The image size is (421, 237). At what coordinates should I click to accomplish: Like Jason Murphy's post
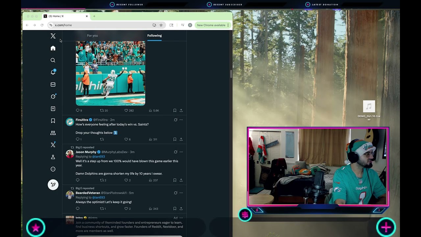click(127, 180)
